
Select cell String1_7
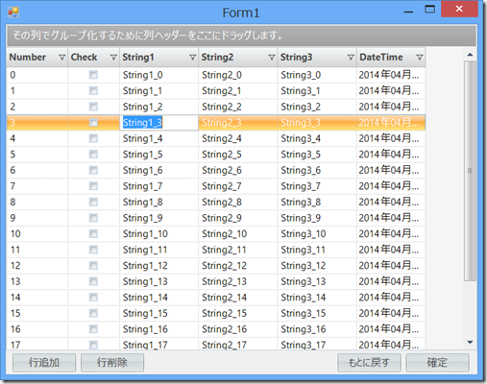point(158,186)
